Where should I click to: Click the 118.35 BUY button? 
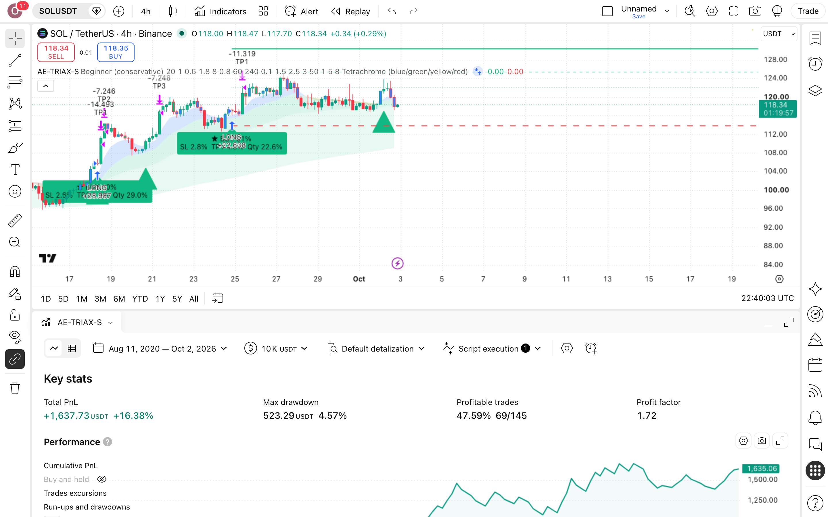[x=116, y=52]
